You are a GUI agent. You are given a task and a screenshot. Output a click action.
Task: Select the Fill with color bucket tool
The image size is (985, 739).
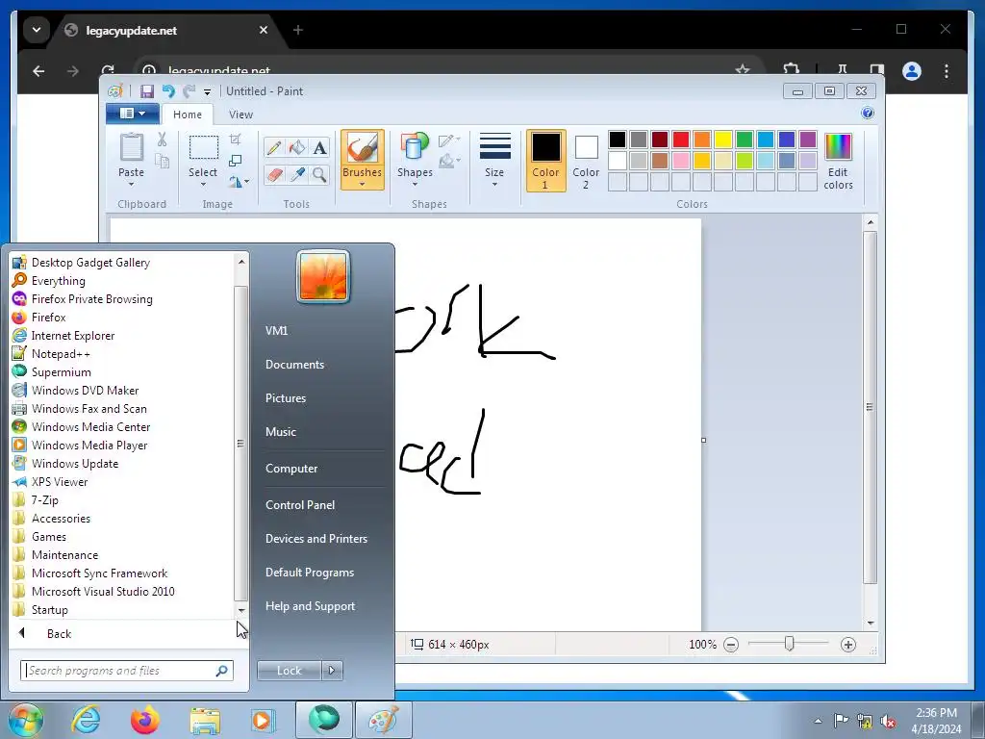[297, 147]
